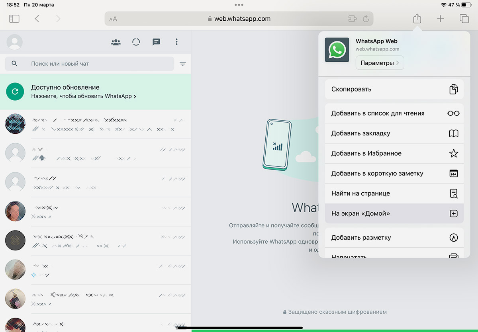Show all tabs overview icon
478x332 pixels.
[464, 19]
